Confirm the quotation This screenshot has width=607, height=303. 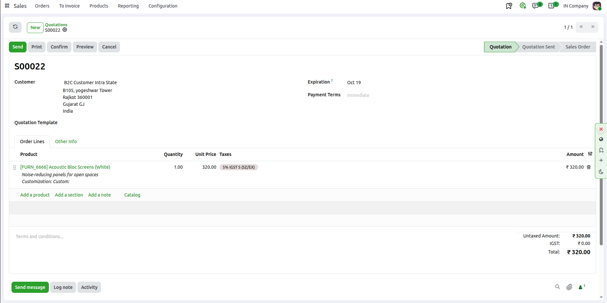tap(59, 47)
